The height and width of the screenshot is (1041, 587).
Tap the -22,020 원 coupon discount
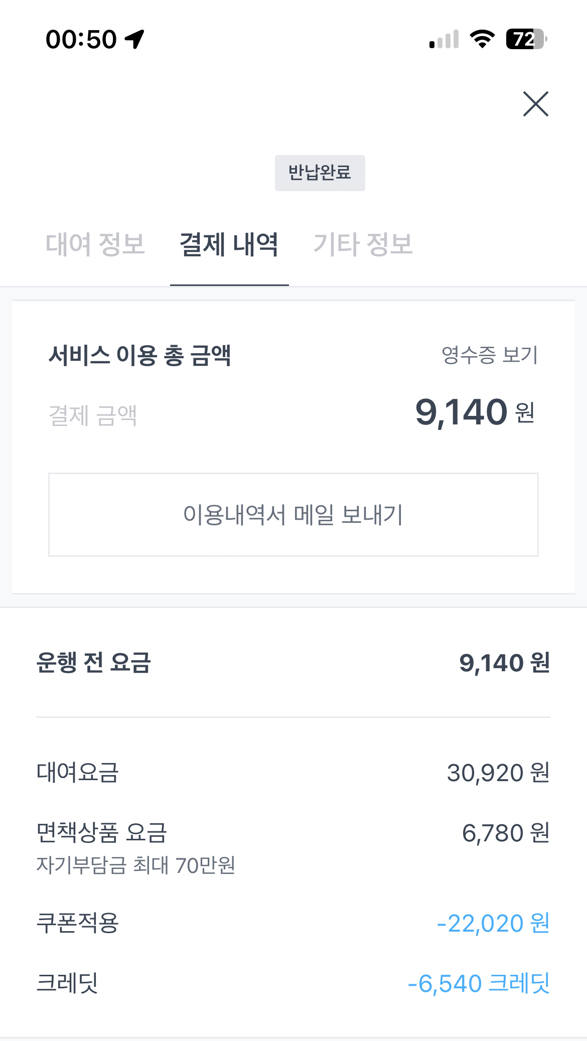click(493, 923)
